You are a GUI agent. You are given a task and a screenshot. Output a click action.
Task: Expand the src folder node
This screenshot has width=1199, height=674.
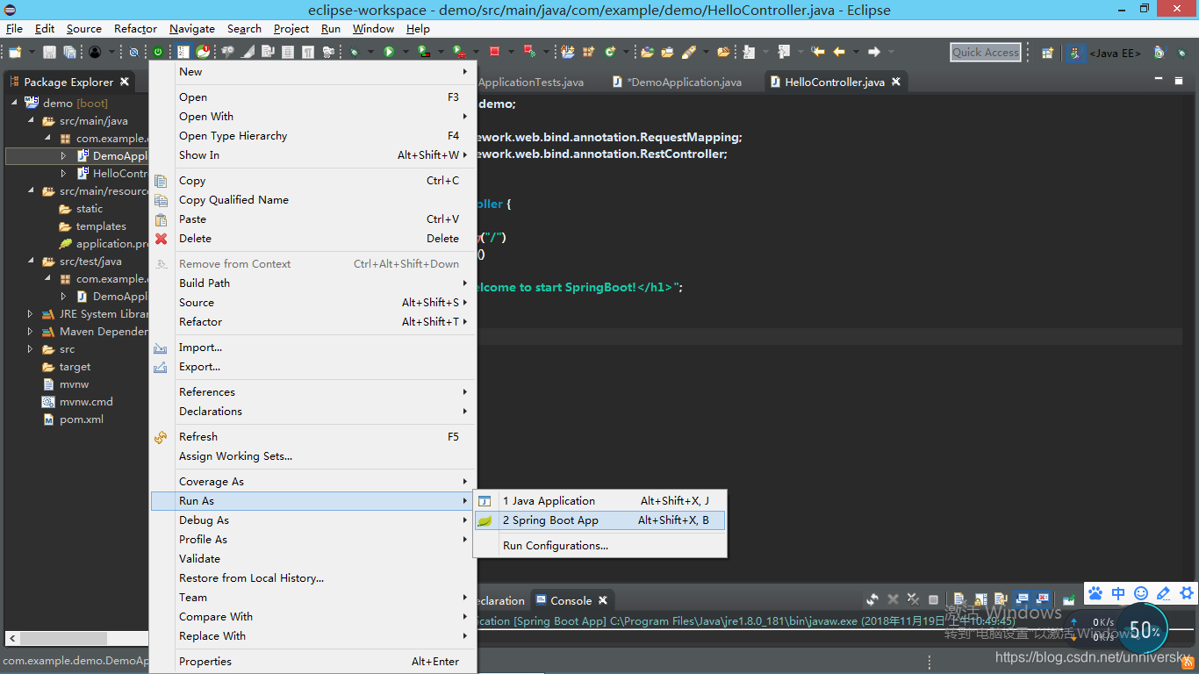(x=31, y=349)
